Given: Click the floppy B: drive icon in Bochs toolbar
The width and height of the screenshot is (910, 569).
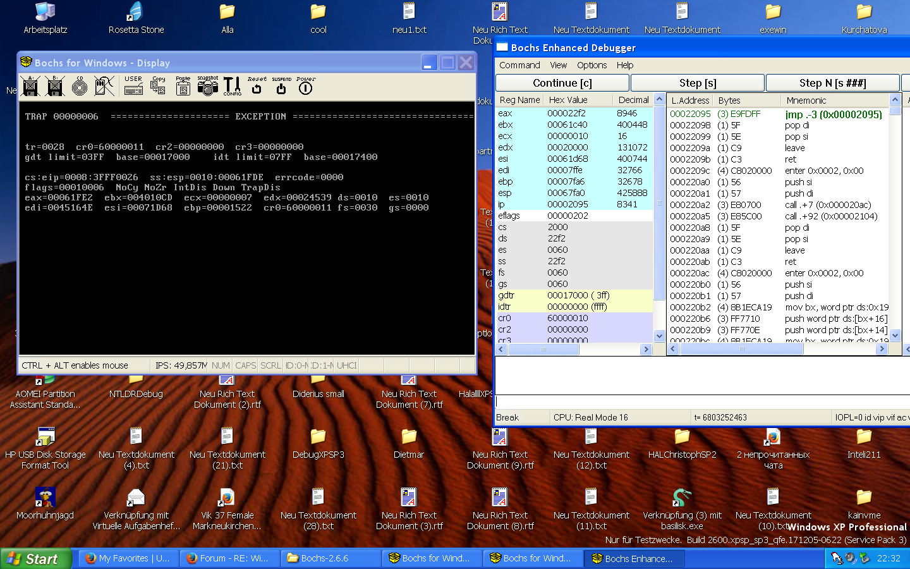Looking at the screenshot, I should point(55,86).
